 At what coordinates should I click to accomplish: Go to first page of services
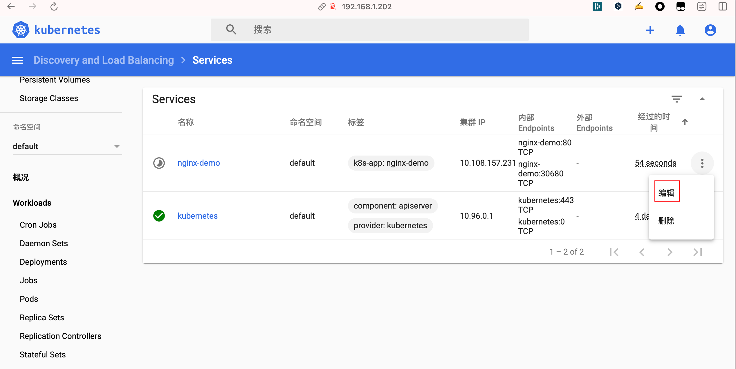click(x=614, y=252)
